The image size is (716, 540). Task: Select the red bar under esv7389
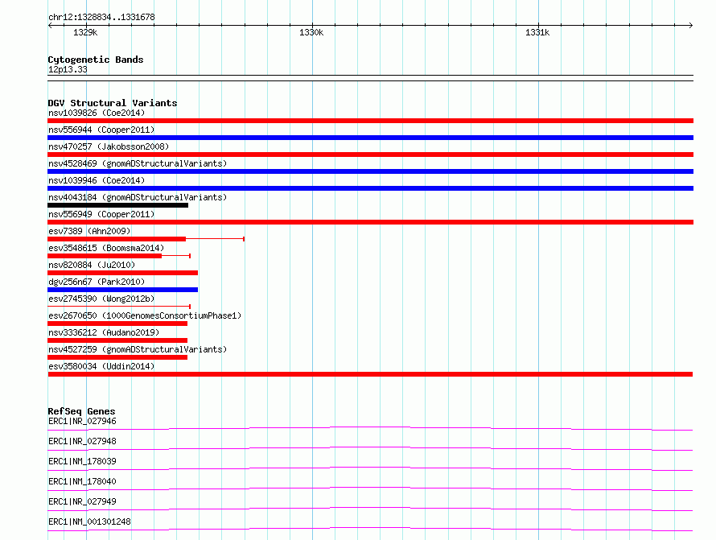(117, 239)
